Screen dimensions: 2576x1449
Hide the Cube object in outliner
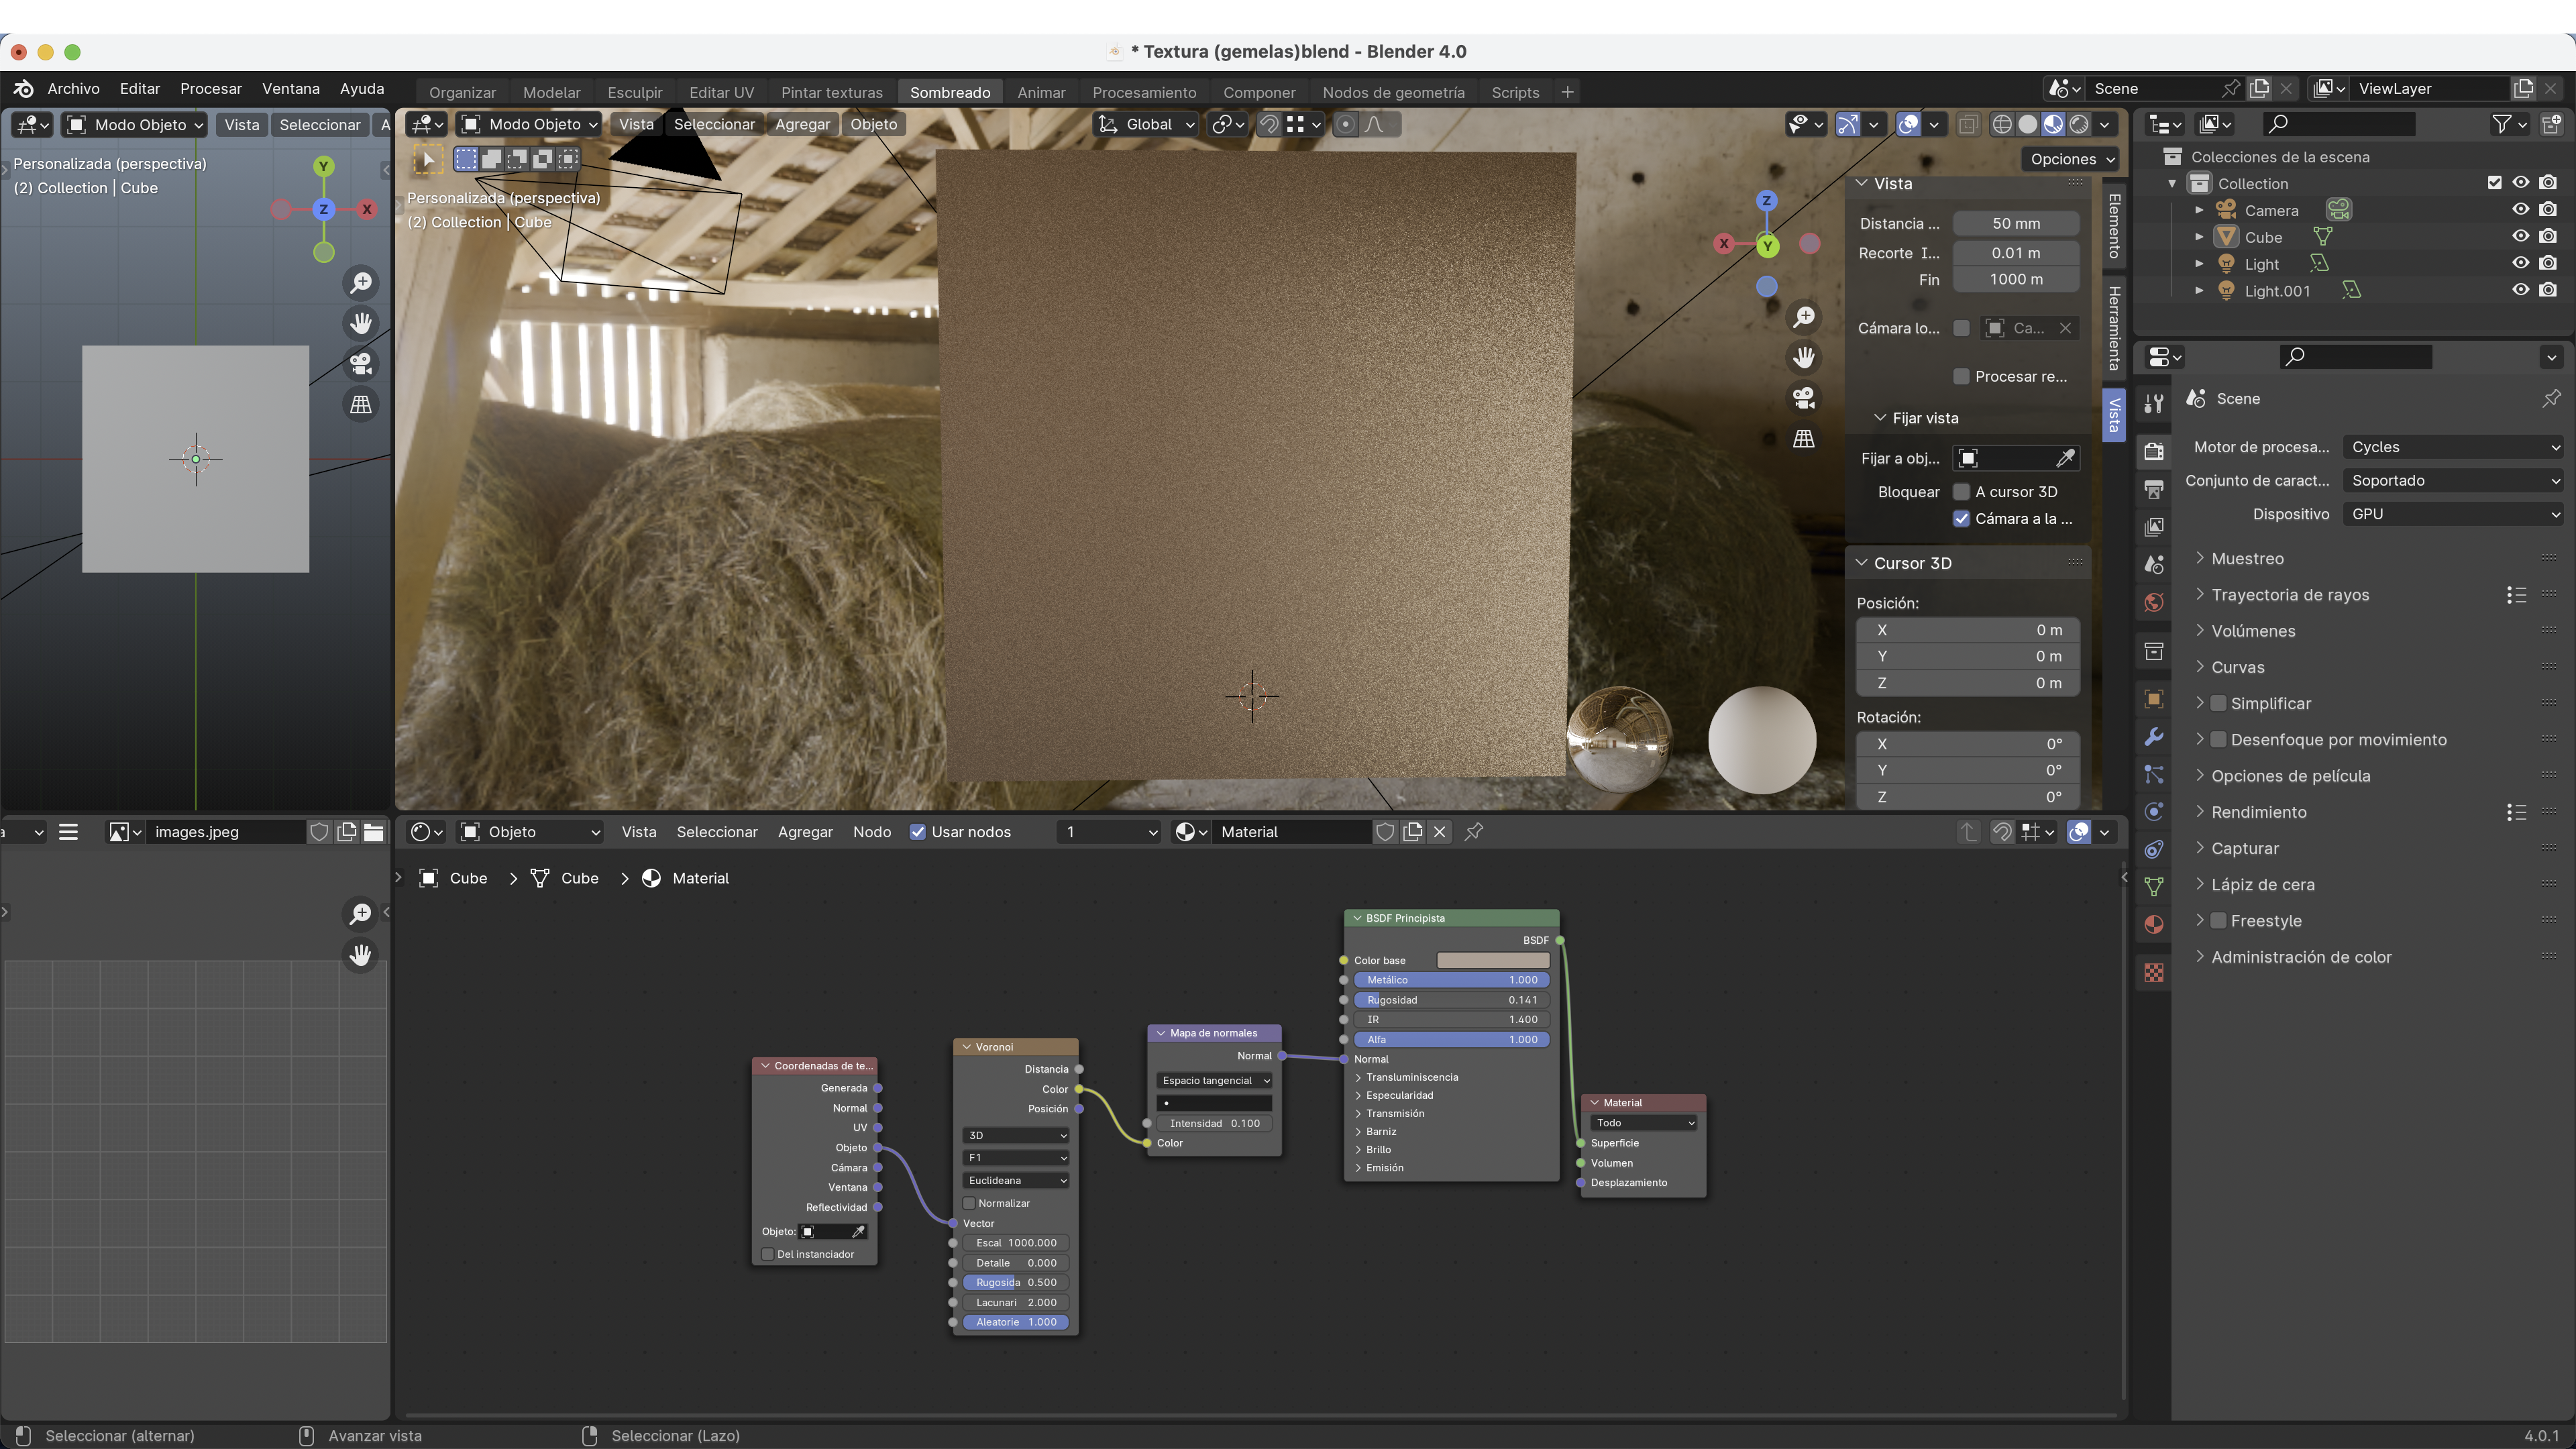click(x=2520, y=237)
